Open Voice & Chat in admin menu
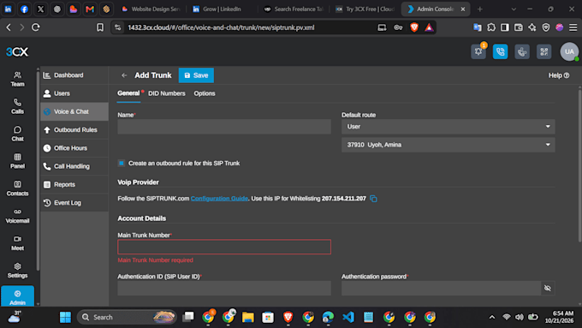Screen dimensions: 582x328 tap(74, 111)
